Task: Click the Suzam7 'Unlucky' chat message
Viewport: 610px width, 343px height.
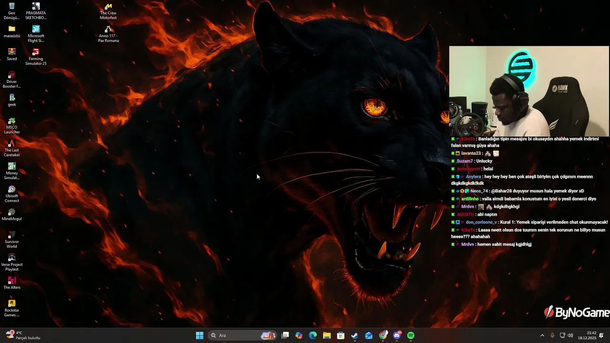Action: (472, 161)
